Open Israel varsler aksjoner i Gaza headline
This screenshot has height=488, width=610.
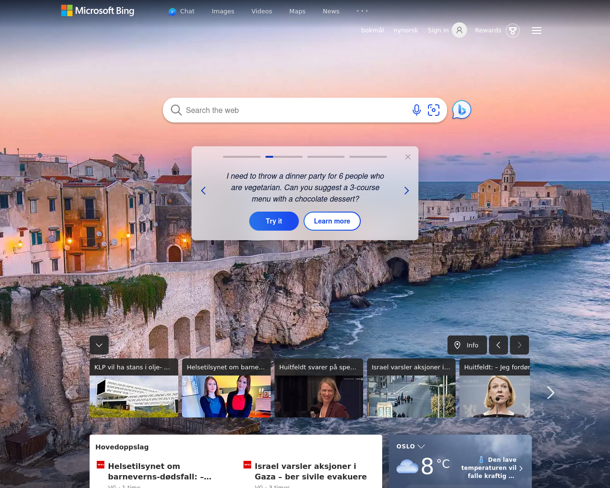coord(311,471)
